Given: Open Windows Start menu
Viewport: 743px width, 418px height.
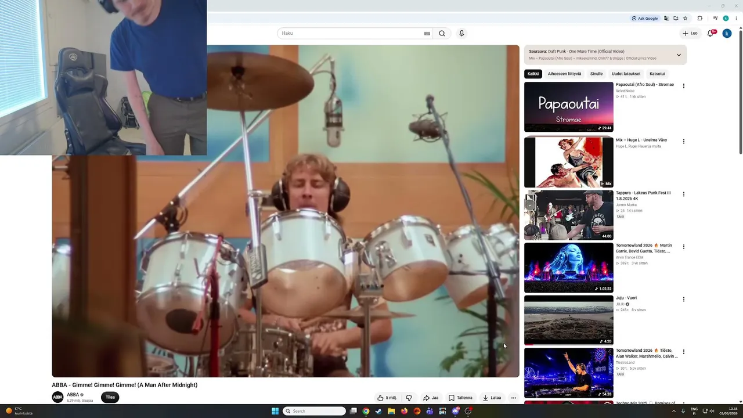Looking at the screenshot, I should 275,411.
